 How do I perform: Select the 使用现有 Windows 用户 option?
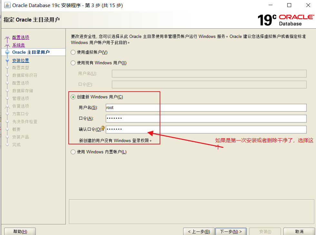73,63
